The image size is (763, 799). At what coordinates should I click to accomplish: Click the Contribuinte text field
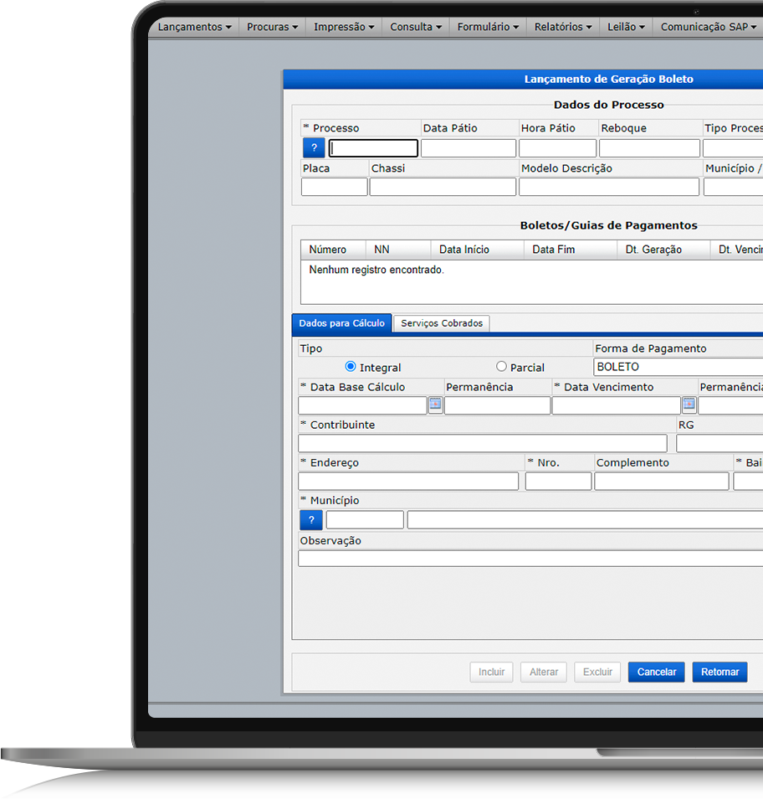[483, 443]
